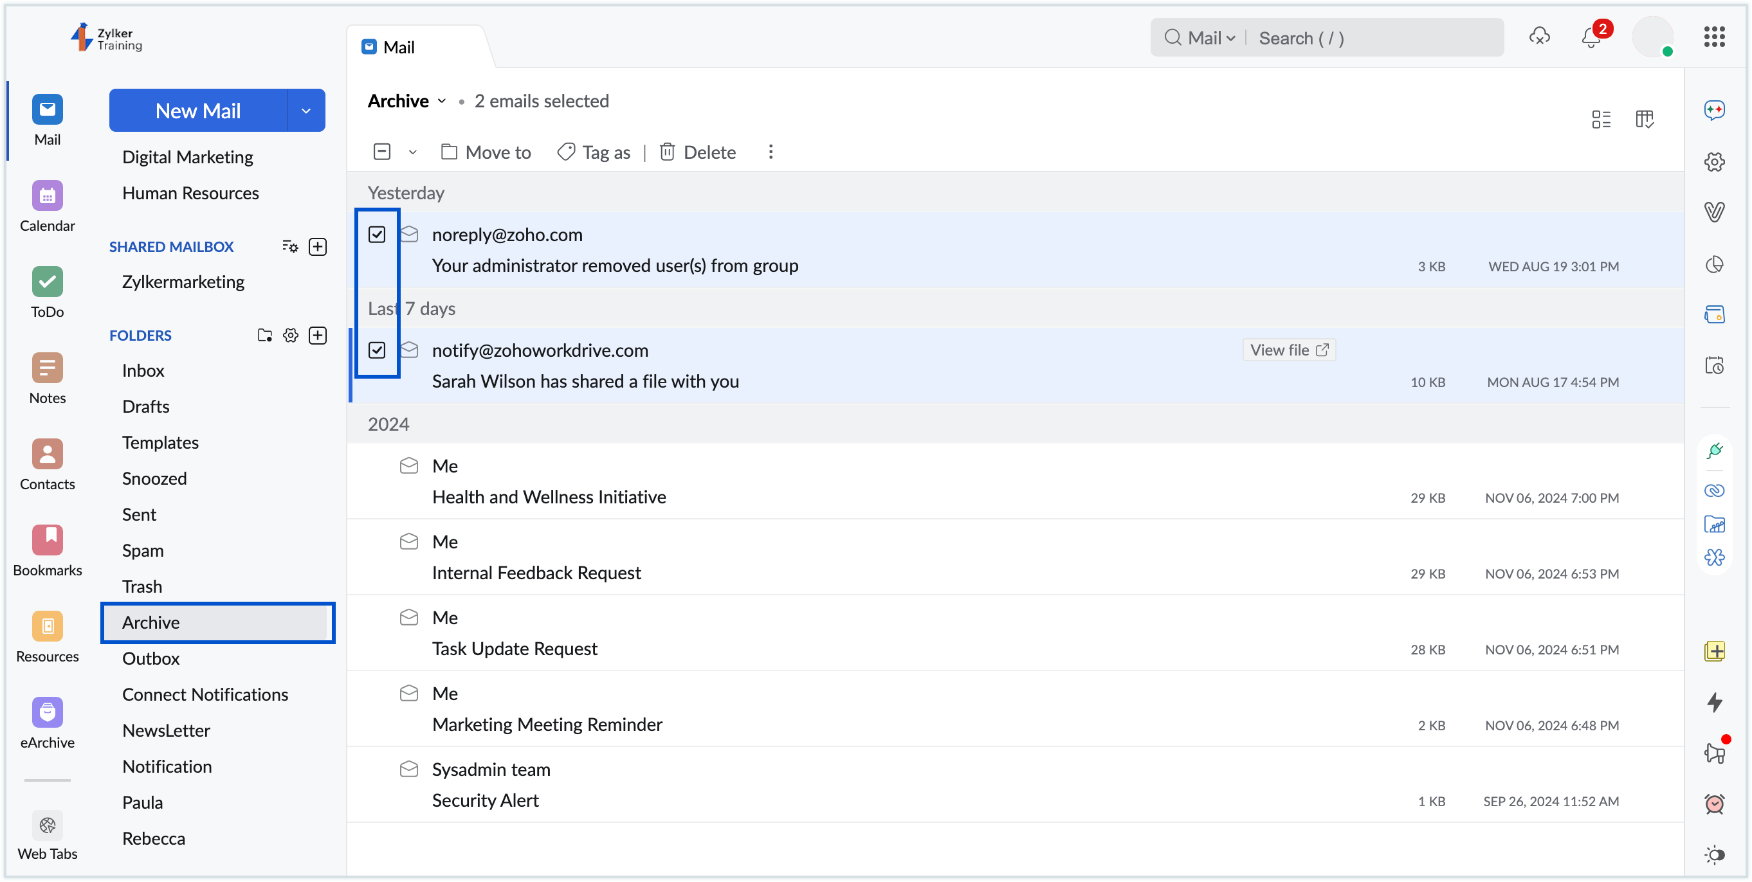Open the Bookmarks app
1752x882 pixels.
click(x=47, y=552)
